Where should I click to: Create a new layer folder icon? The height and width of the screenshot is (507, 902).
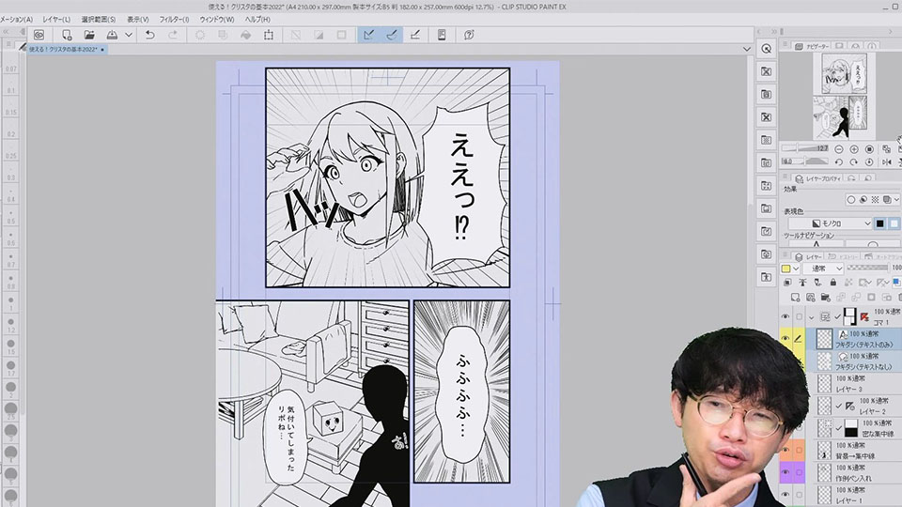pyautogui.click(x=826, y=298)
